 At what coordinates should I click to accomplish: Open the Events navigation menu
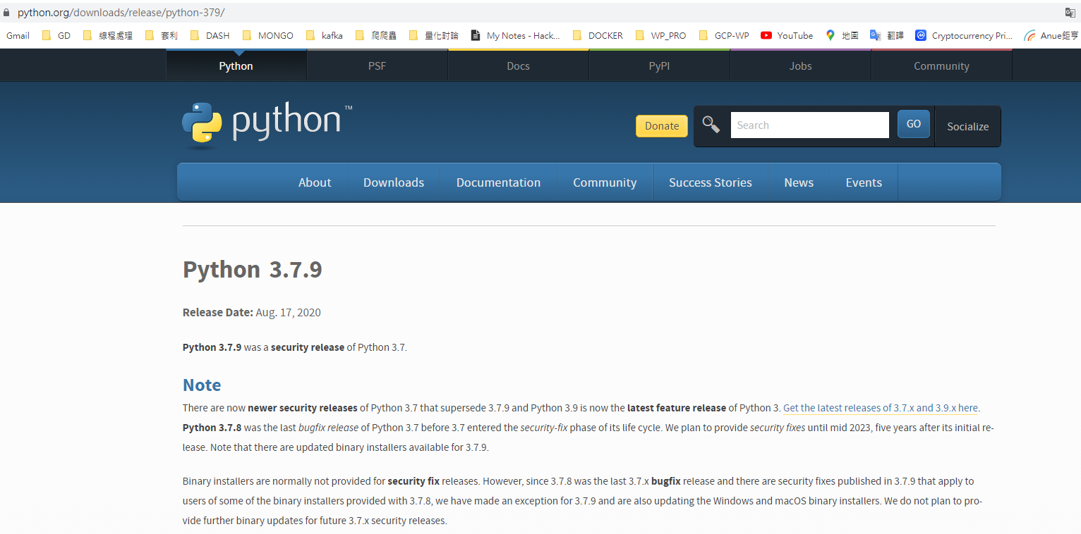coord(864,182)
